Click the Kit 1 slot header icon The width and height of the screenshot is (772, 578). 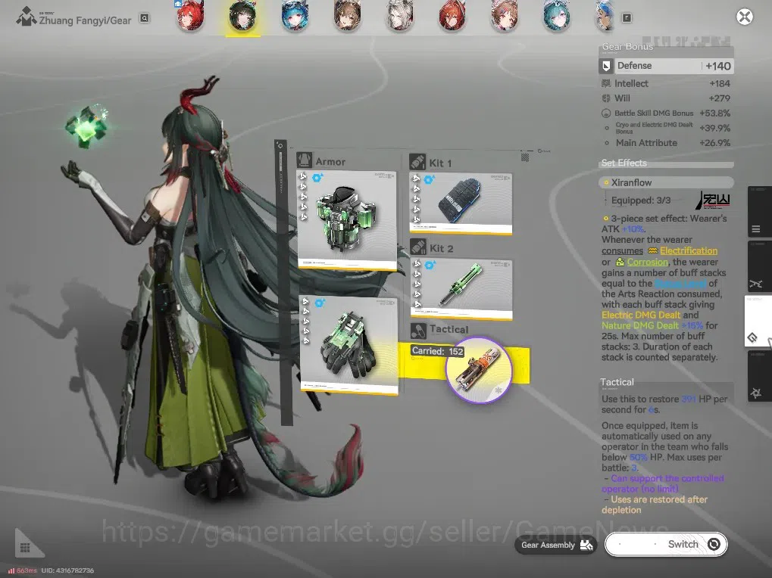pos(417,162)
